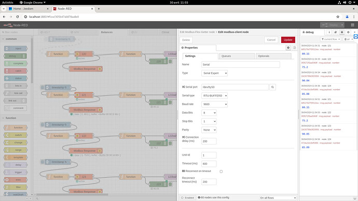Open Serial type dropdown RTU-BUFFERD

coord(214,95)
